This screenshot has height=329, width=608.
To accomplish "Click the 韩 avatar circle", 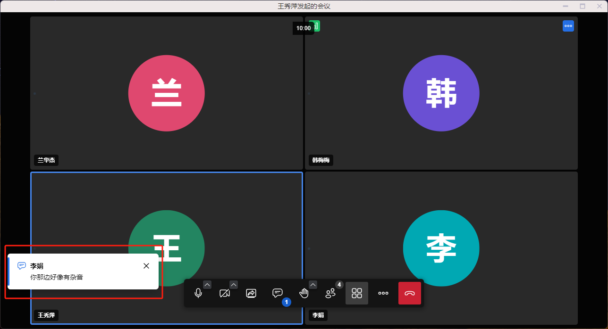I will [441, 93].
